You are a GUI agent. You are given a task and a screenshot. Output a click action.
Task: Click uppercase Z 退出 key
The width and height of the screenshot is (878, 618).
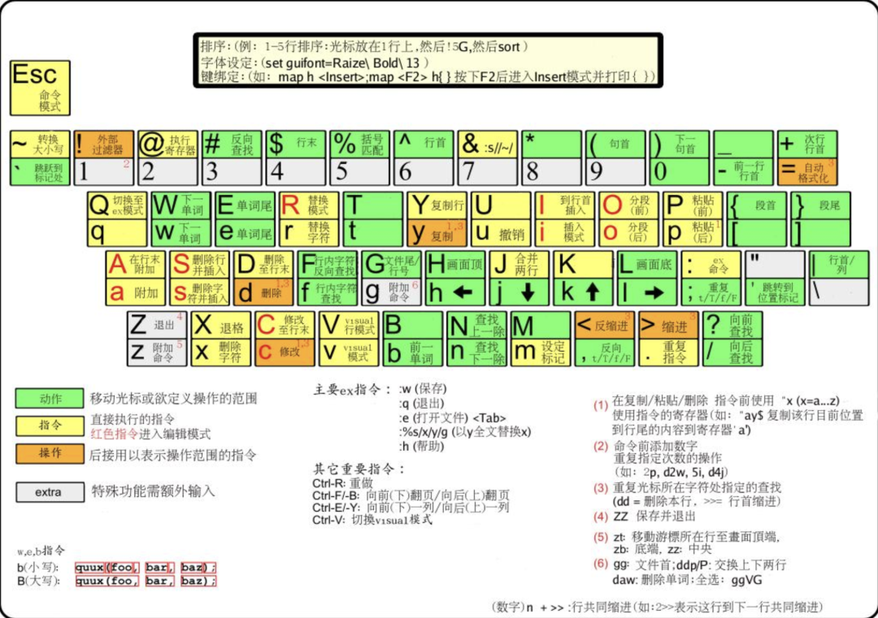coord(157,326)
